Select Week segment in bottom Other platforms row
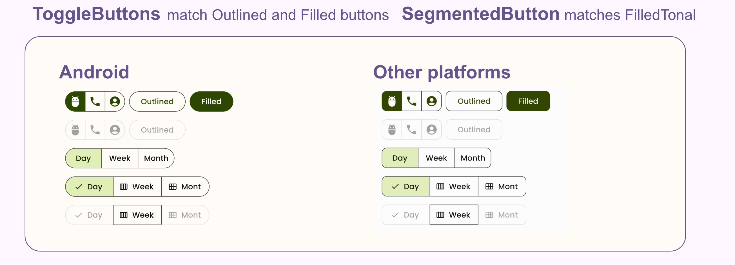Image resolution: width=735 pixels, height=265 pixels. tap(454, 215)
